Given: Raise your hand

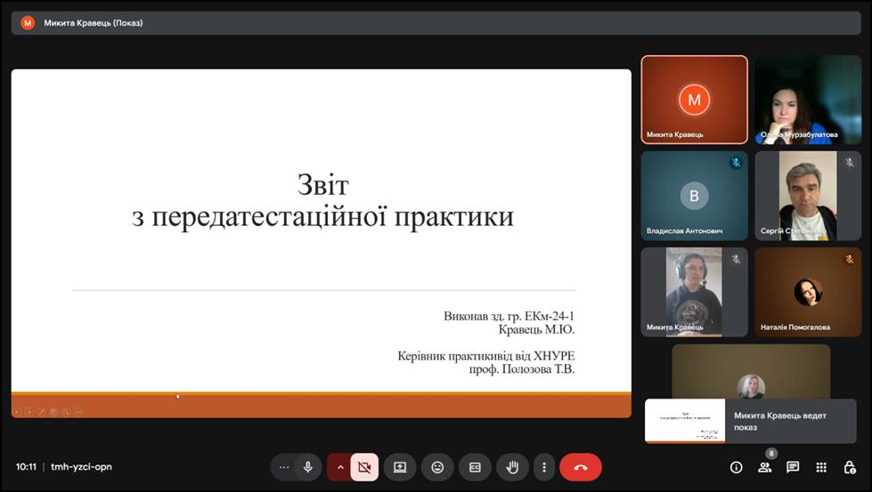Looking at the screenshot, I should point(512,467).
